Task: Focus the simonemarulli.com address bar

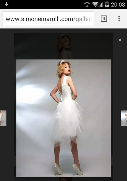Action: tap(48, 19)
